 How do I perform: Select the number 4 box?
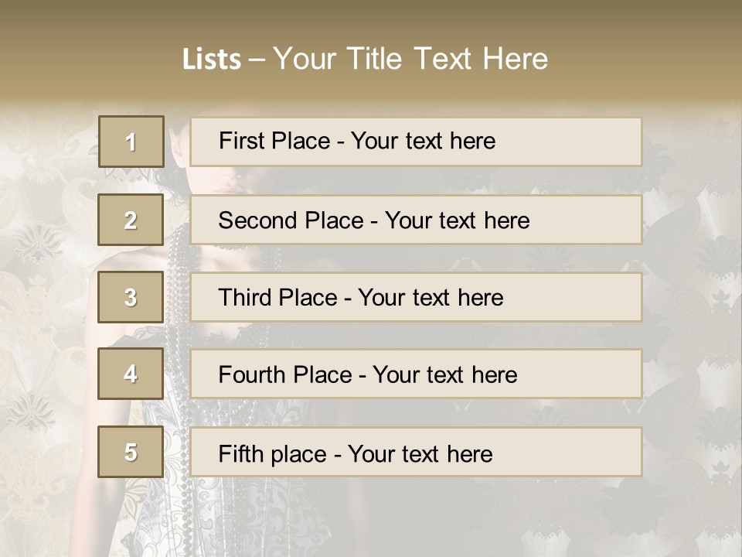click(x=131, y=374)
